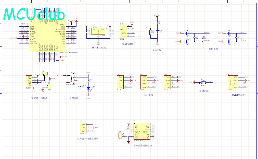Click the '充放电一体模块' caption

tap(39, 98)
